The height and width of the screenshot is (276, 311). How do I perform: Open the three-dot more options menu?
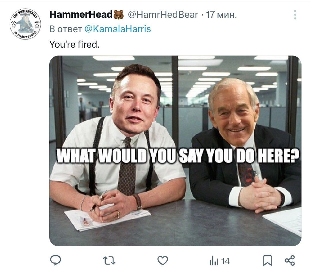[295, 15]
